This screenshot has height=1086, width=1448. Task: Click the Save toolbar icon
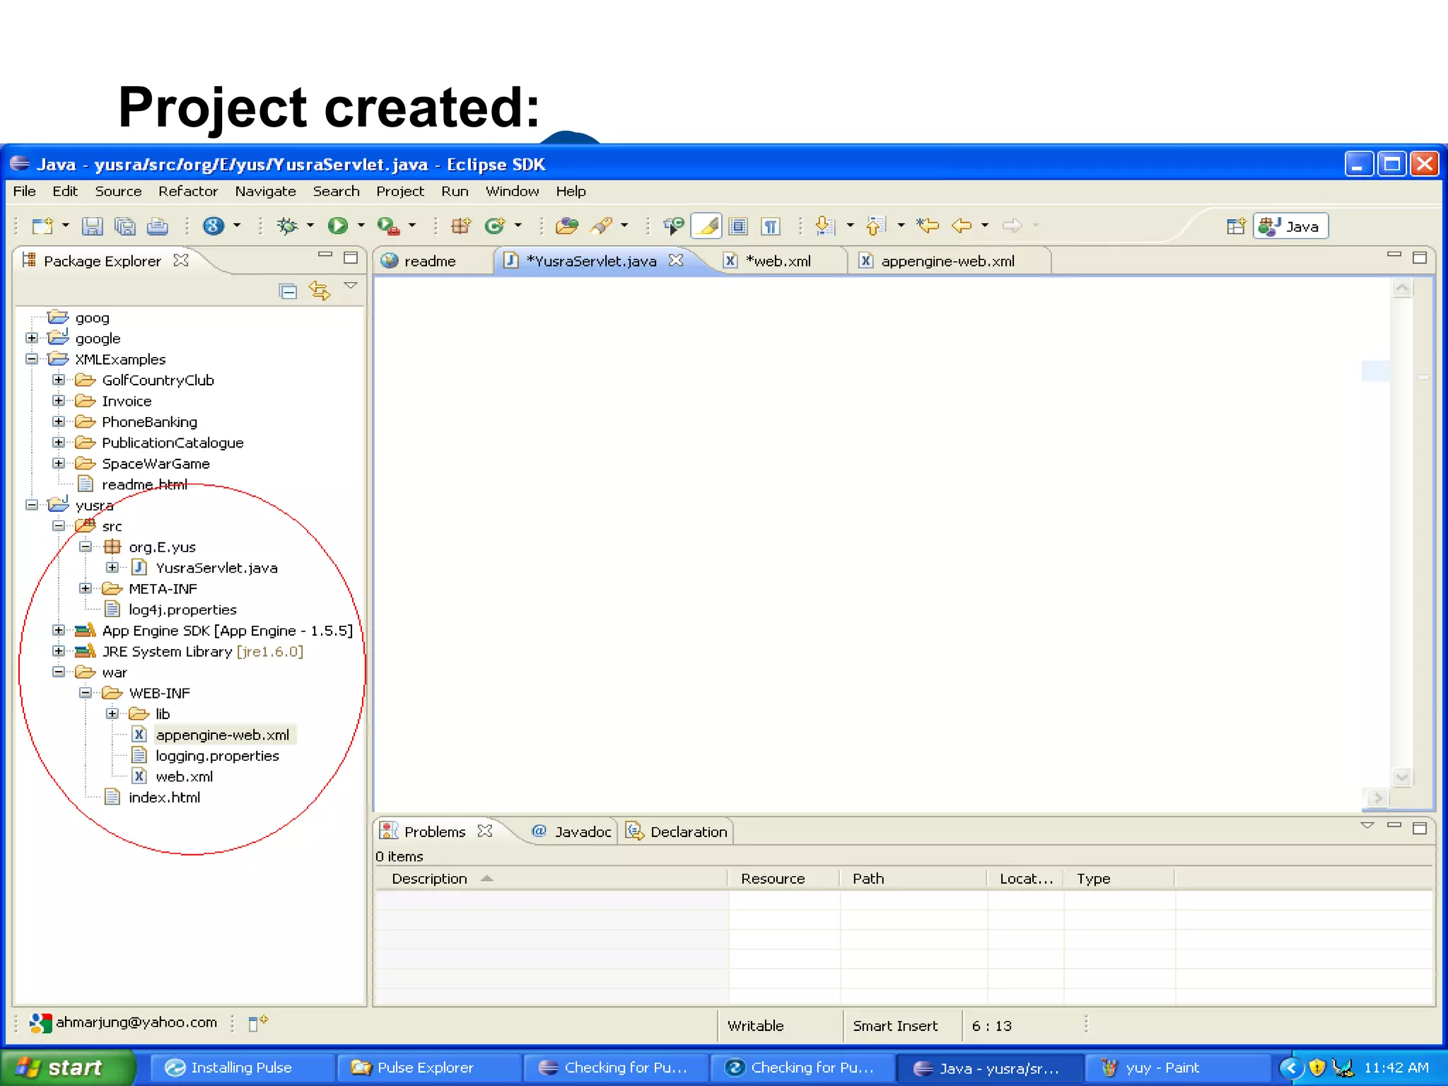pyautogui.click(x=92, y=226)
